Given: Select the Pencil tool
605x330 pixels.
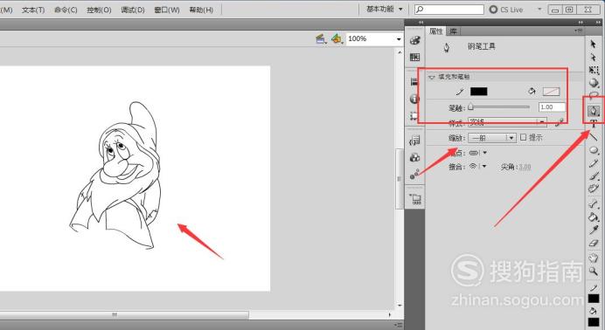Looking at the screenshot, I should (594, 163).
